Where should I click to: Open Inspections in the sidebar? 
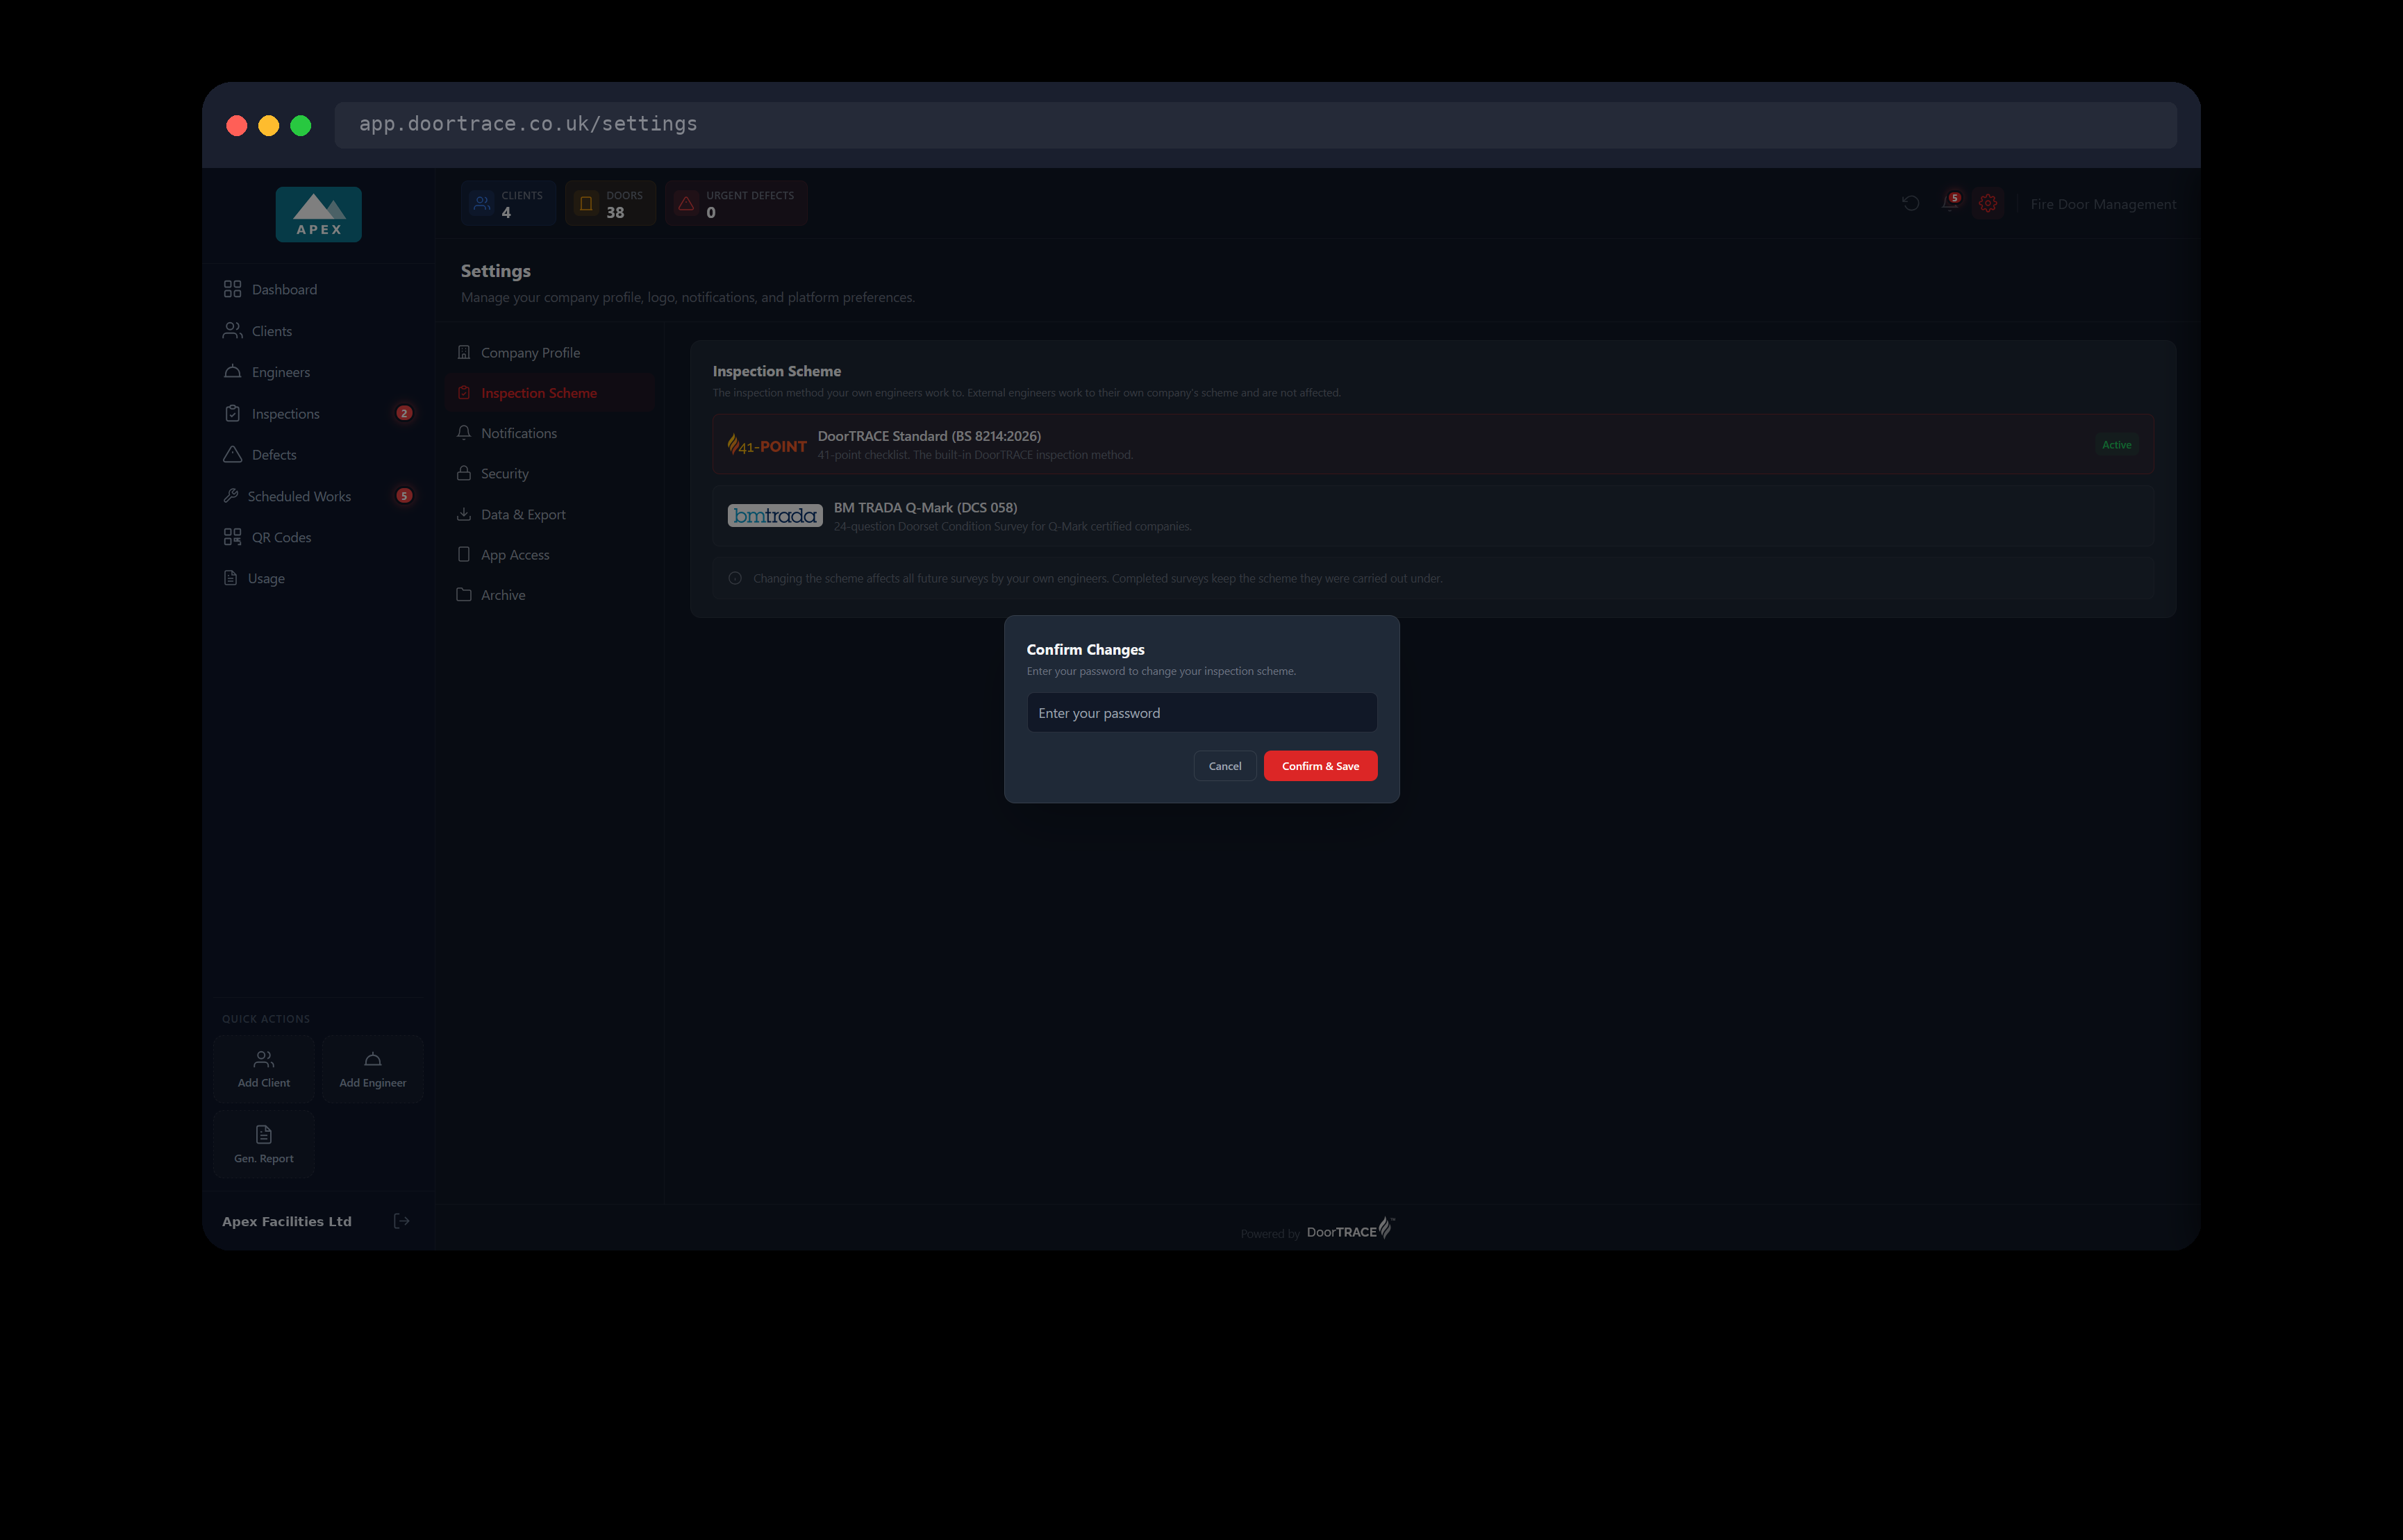[318, 413]
